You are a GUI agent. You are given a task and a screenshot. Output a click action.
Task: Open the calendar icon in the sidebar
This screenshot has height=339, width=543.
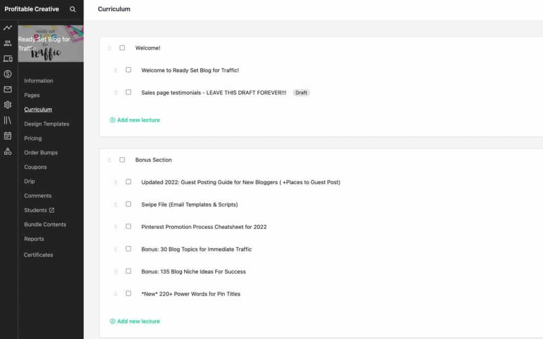click(7, 135)
